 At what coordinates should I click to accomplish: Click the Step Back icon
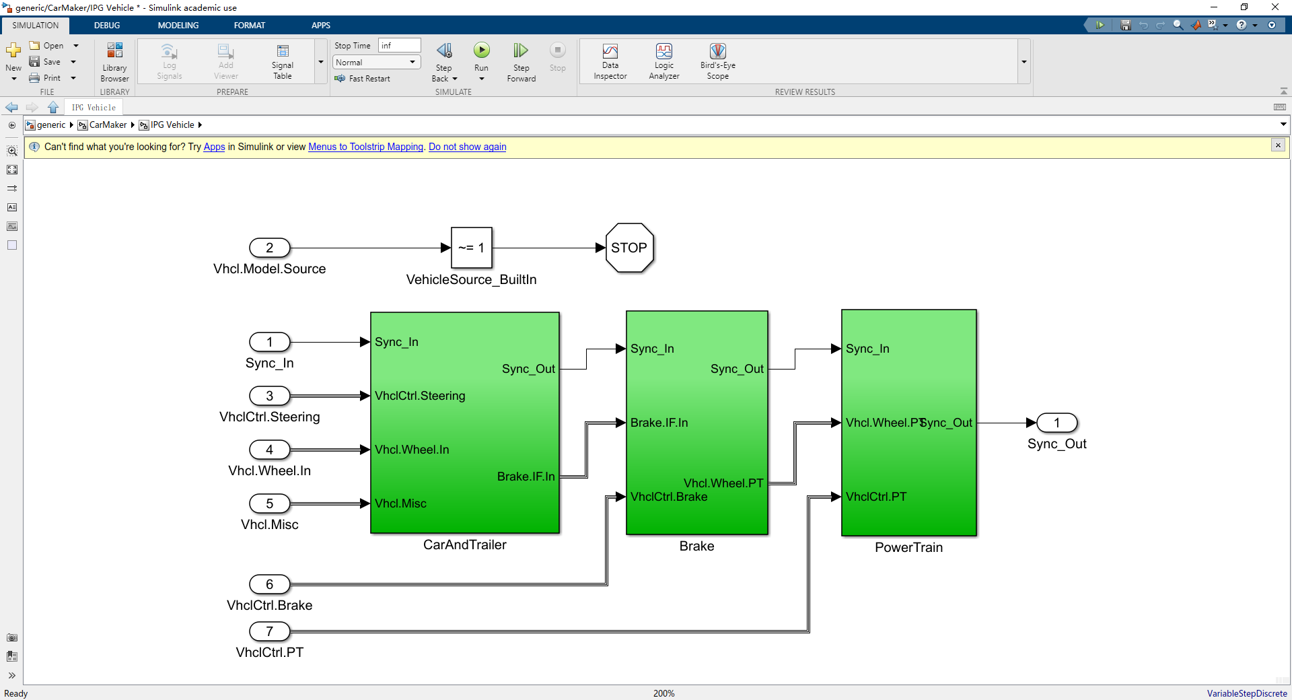pos(444,50)
